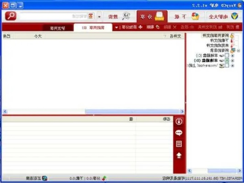This screenshot has height=183, width=244.
Task: Click the 值 column header in the details panel
Action: click(69, 119)
